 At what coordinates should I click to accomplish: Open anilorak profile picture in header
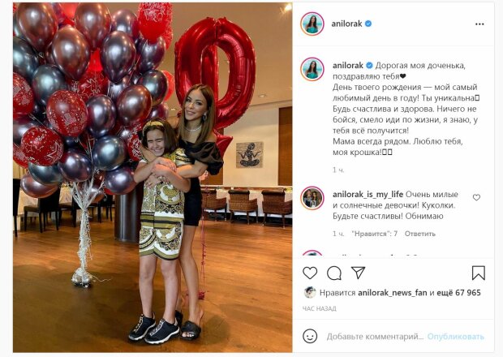tap(312, 24)
